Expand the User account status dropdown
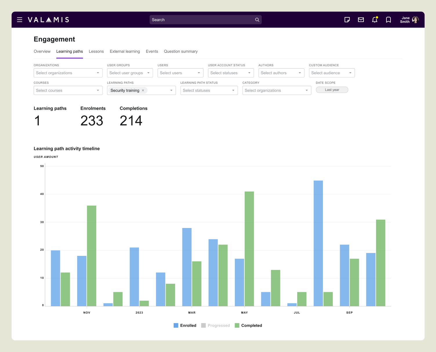The width and height of the screenshot is (436, 352). pyautogui.click(x=231, y=73)
